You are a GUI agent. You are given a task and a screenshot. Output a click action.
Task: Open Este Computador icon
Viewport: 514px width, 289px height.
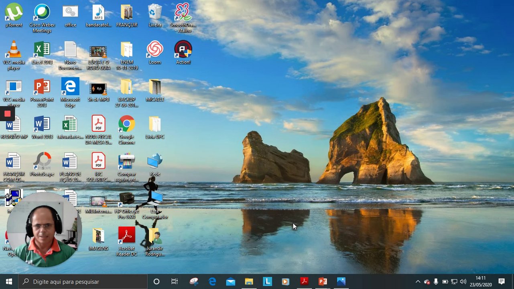click(x=155, y=205)
